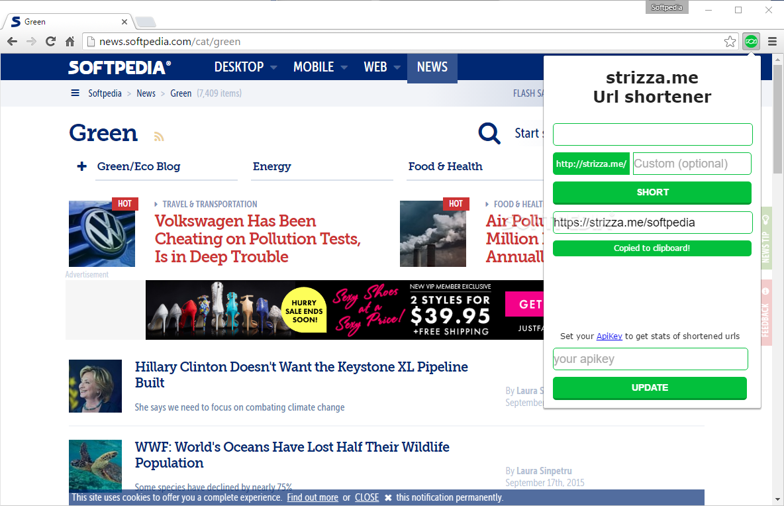Click the Travel & Transportation category label
The width and height of the screenshot is (784, 506).
click(x=209, y=204)
